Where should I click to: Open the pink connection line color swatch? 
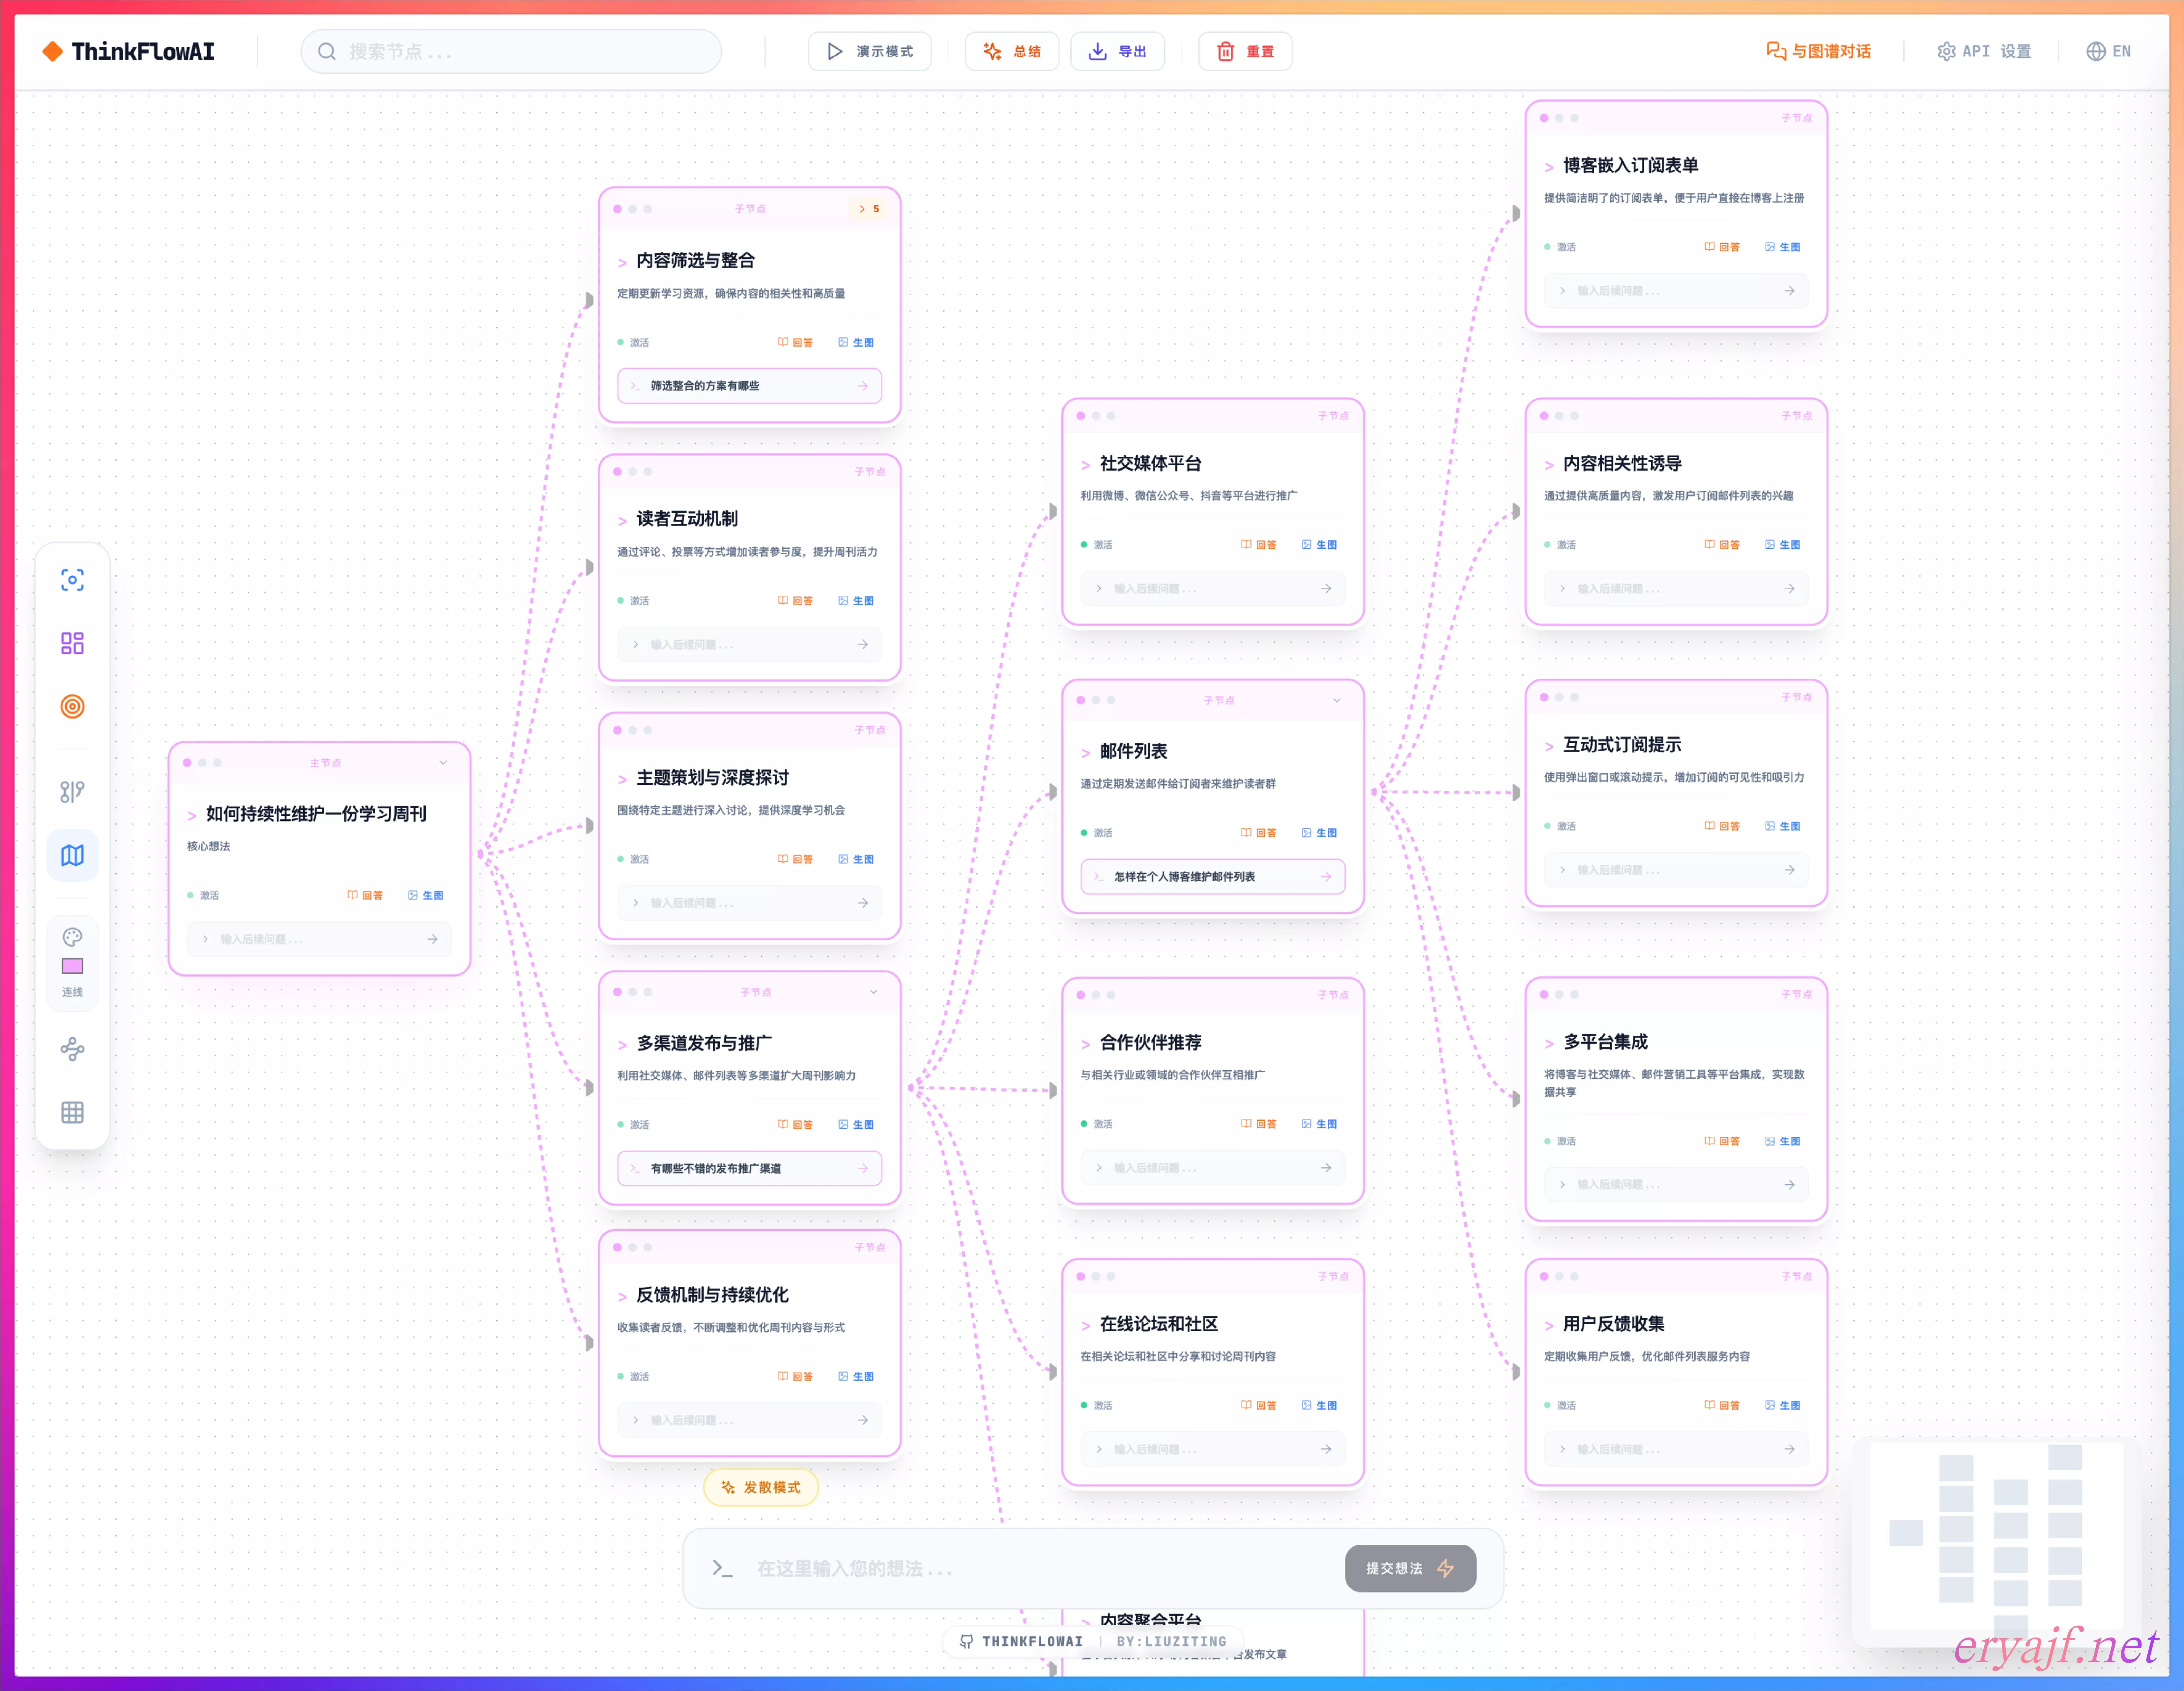pos(72,966)
